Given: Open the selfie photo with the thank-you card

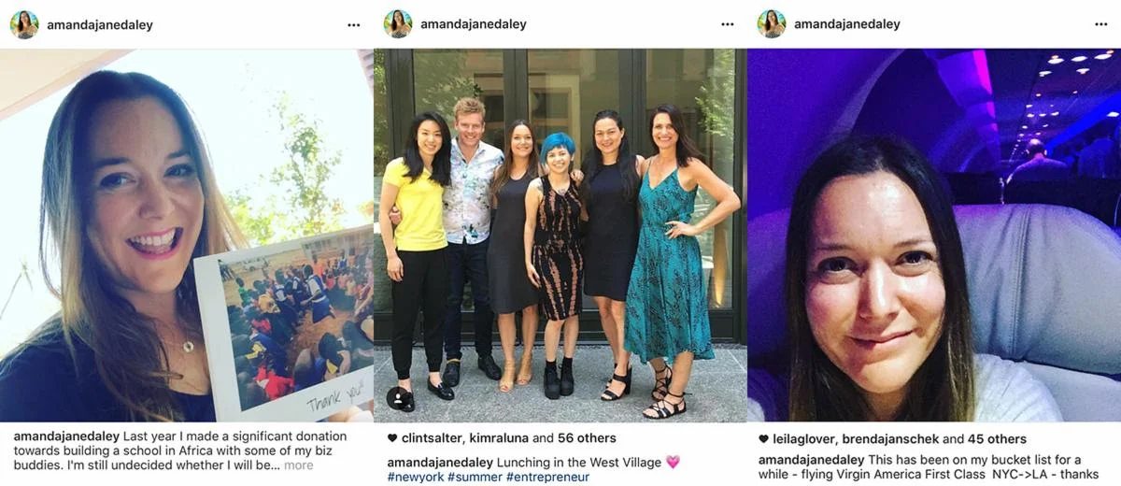Looking at the screenshot, I should [187, 236].
